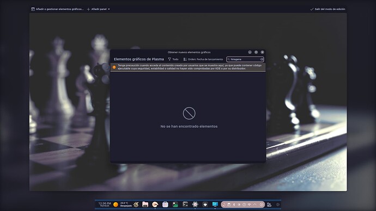Focus the search field containing 'hiragana'
This screenshot has width=376, height=211.
click(245, 59)
